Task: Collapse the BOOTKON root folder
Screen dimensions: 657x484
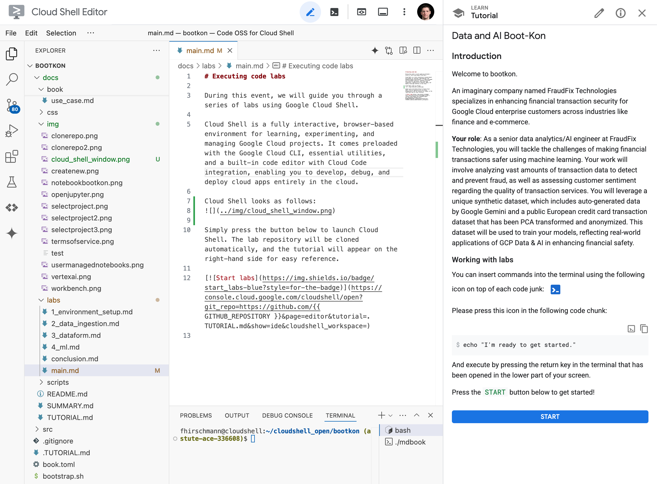Action: [96, 66]
